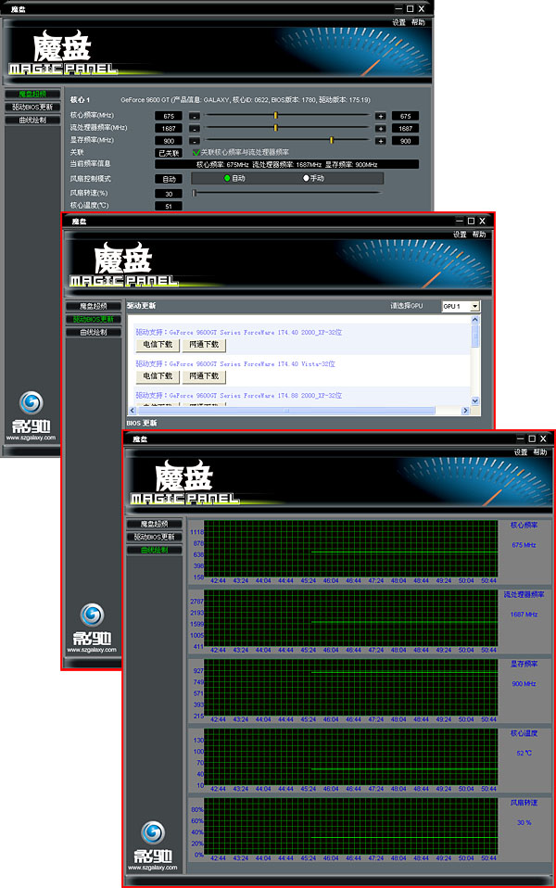Click 显存频率 target value field 900
This screenshot has width=556, height=888.
[405, 141]
